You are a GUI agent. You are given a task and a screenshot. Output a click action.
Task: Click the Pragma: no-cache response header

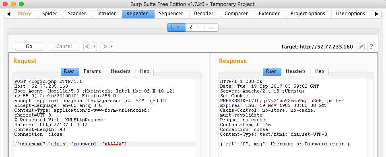pyautogui.click(x=242, y=120)
